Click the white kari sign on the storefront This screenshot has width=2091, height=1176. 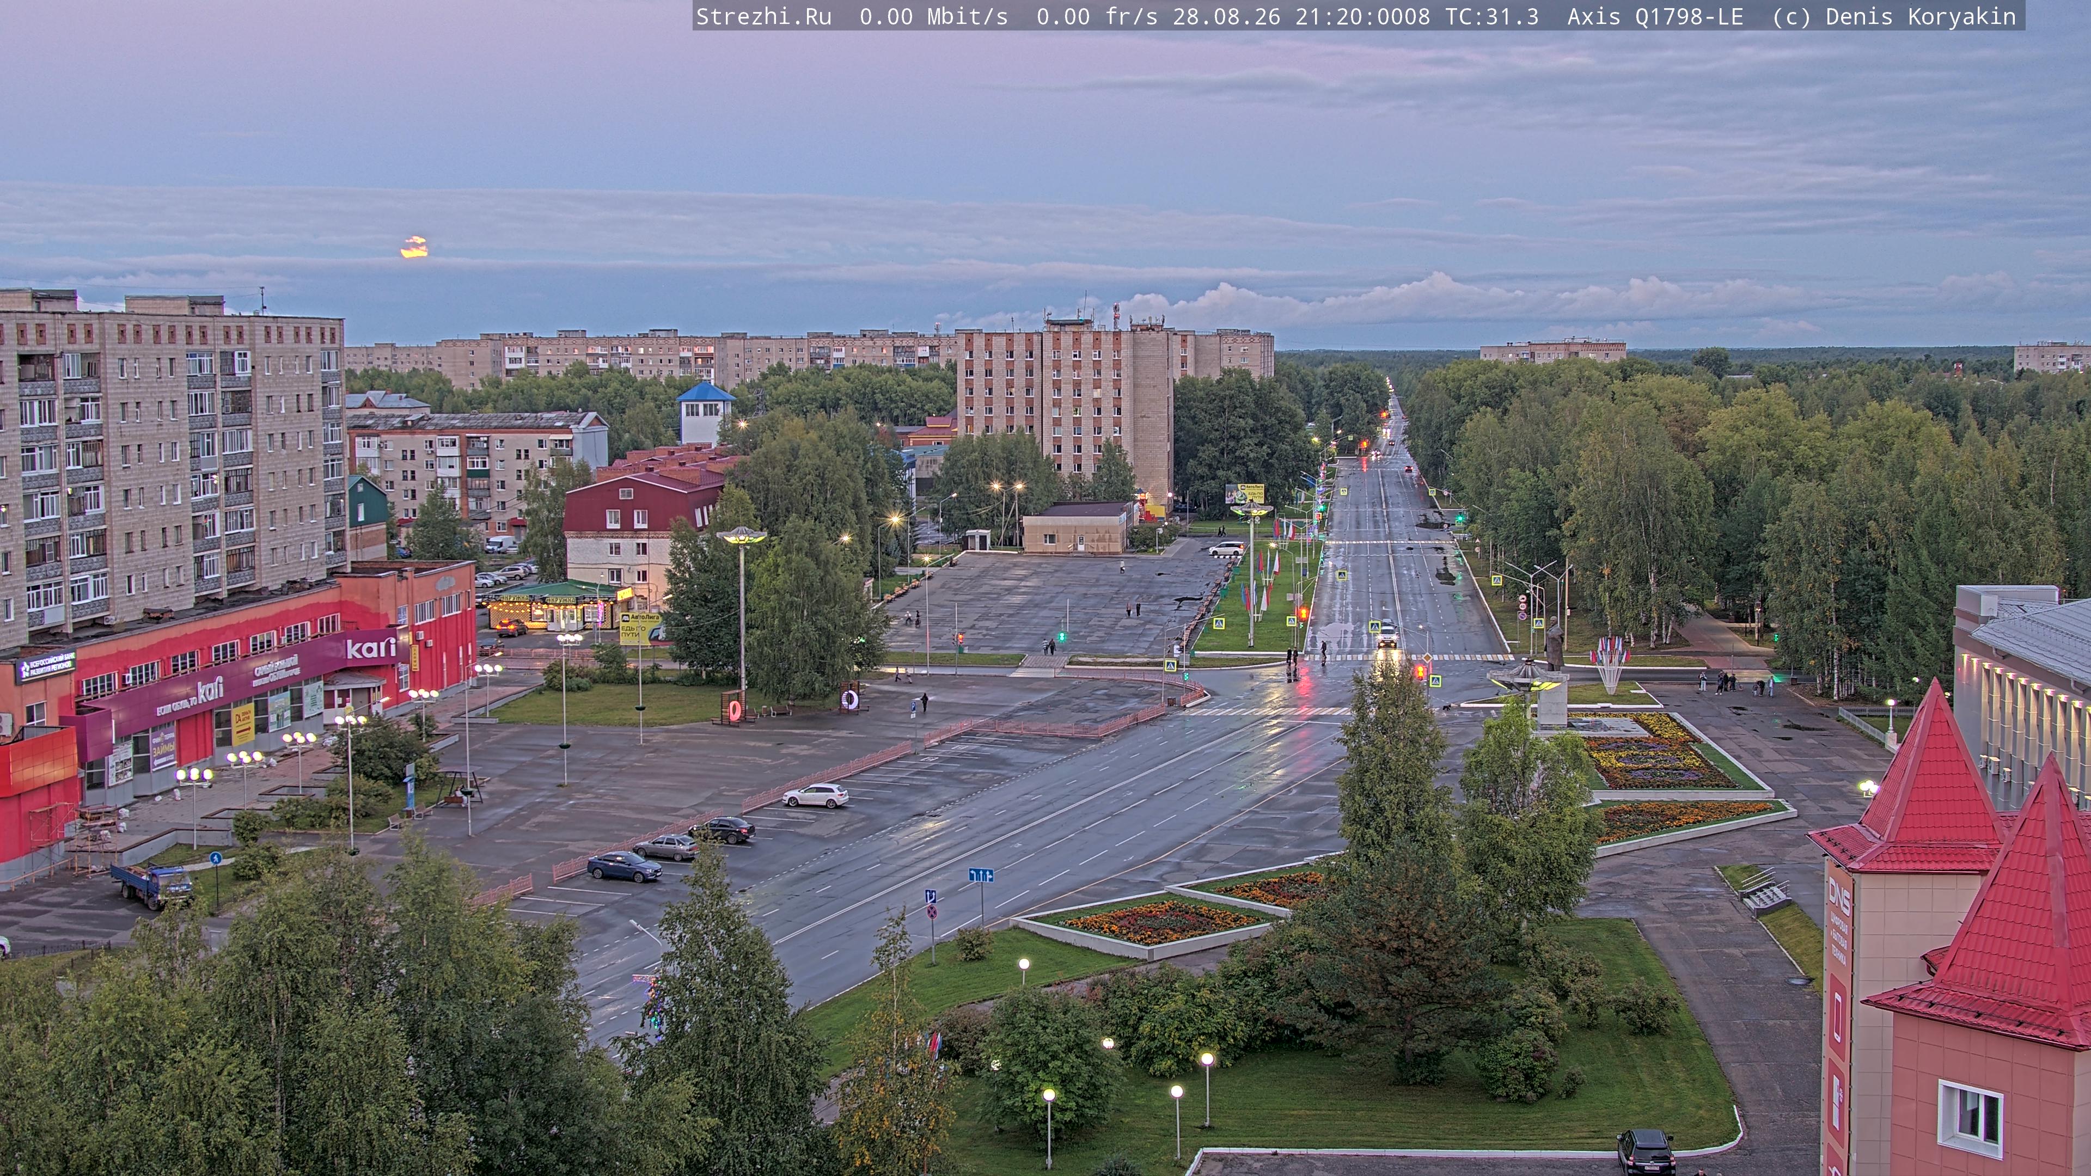tap(371, 648)
